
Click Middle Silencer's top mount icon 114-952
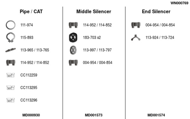(73, 25)
